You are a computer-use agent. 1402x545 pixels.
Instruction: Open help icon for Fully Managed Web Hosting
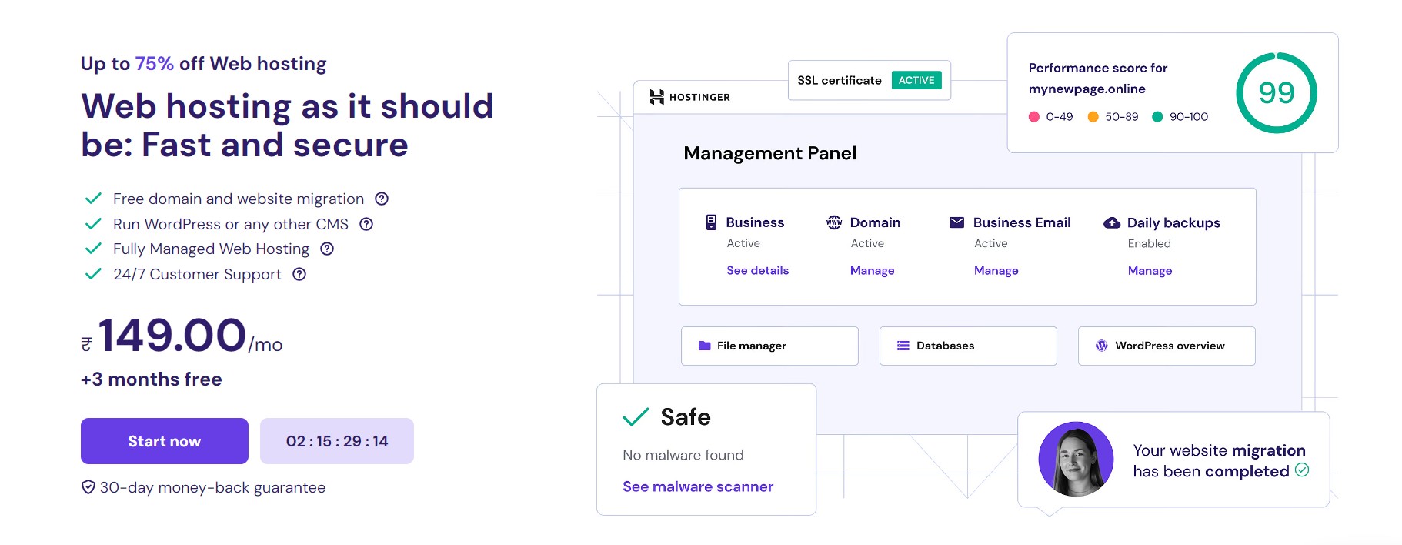(x=327, y=249)
